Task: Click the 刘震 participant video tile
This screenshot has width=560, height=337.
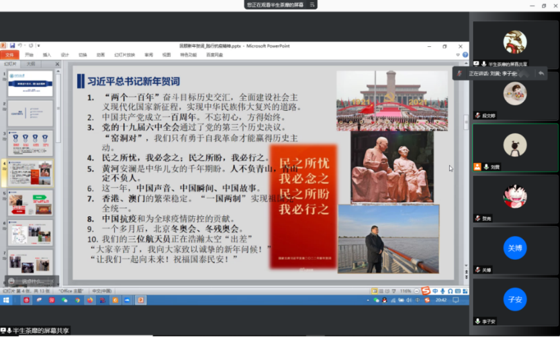Action: (x=515, y=148)
